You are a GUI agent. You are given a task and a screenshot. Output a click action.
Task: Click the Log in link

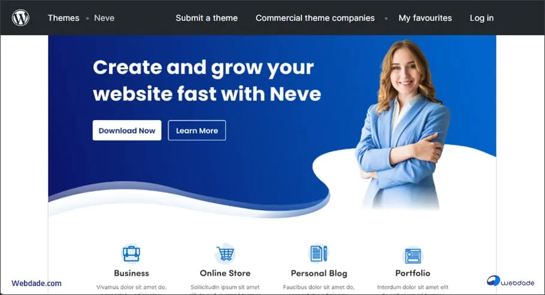[482, 18]
